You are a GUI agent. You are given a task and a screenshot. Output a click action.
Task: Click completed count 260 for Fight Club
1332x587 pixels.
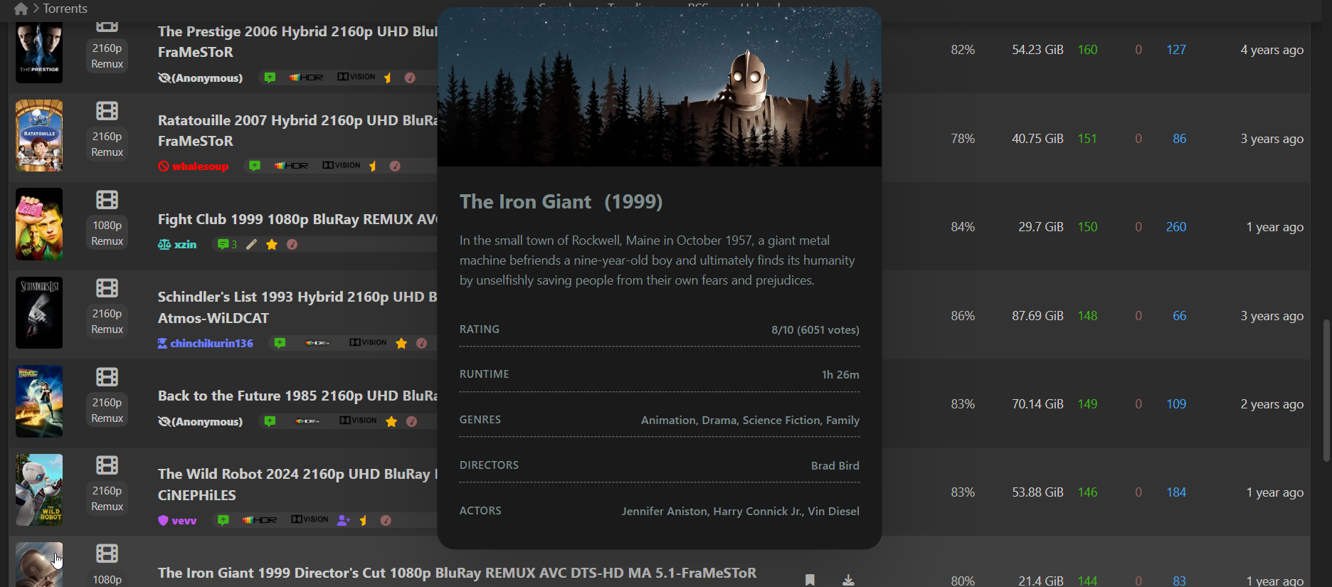[x=1176, y=227]
